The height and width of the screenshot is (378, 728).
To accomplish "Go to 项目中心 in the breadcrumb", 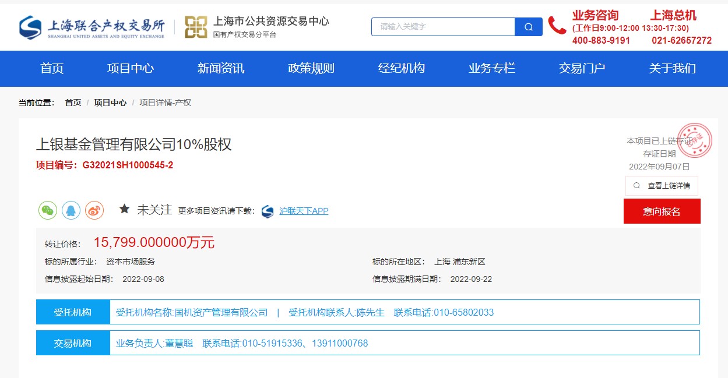I will [x=110, y=103].
